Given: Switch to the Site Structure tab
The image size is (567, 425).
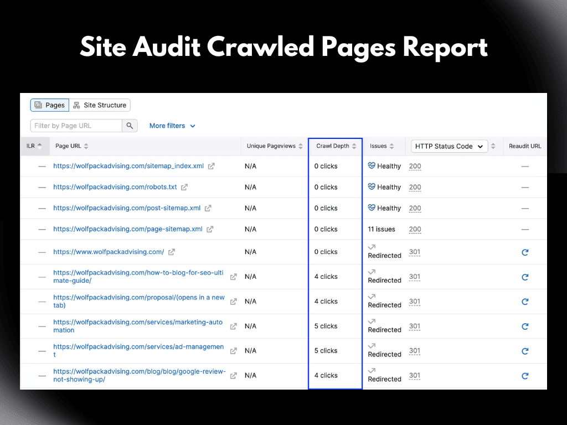Looking at the screenshot, I should click(x=100, y=105).
